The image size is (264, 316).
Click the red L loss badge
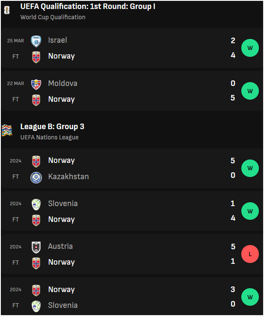coord(250,254)
